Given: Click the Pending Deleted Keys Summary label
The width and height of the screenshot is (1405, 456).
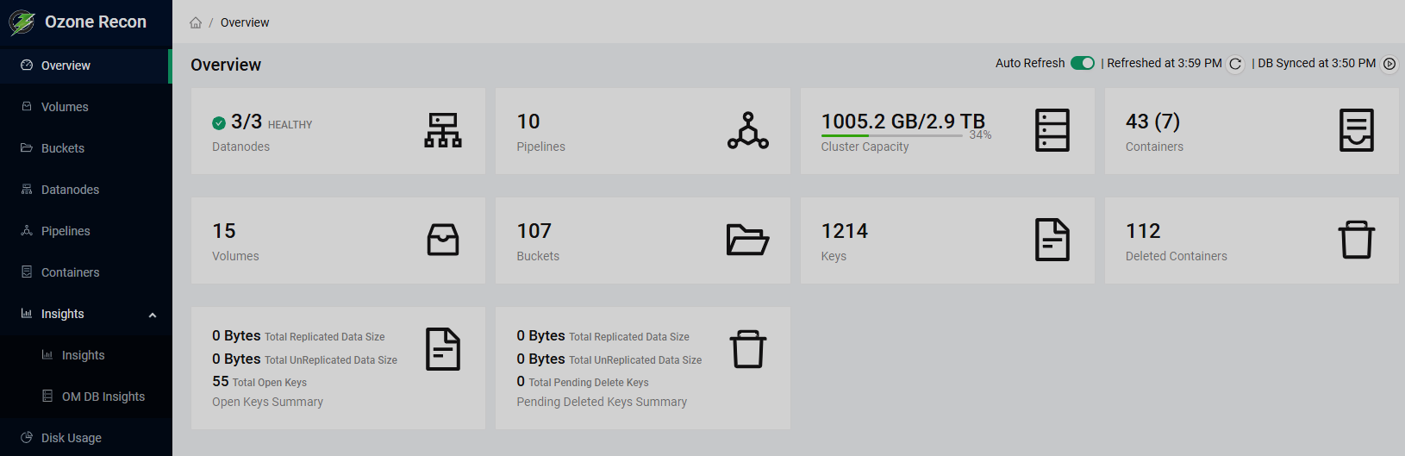Looking at the screenshot, I should coord(602,402).
